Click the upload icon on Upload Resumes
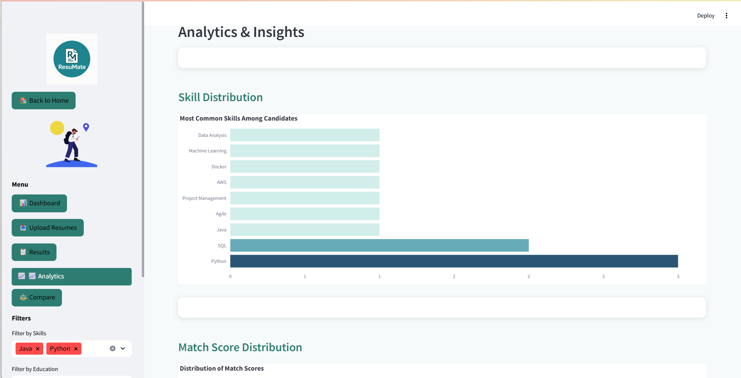The width and height of the screenshot is (741, 378). 23,227
